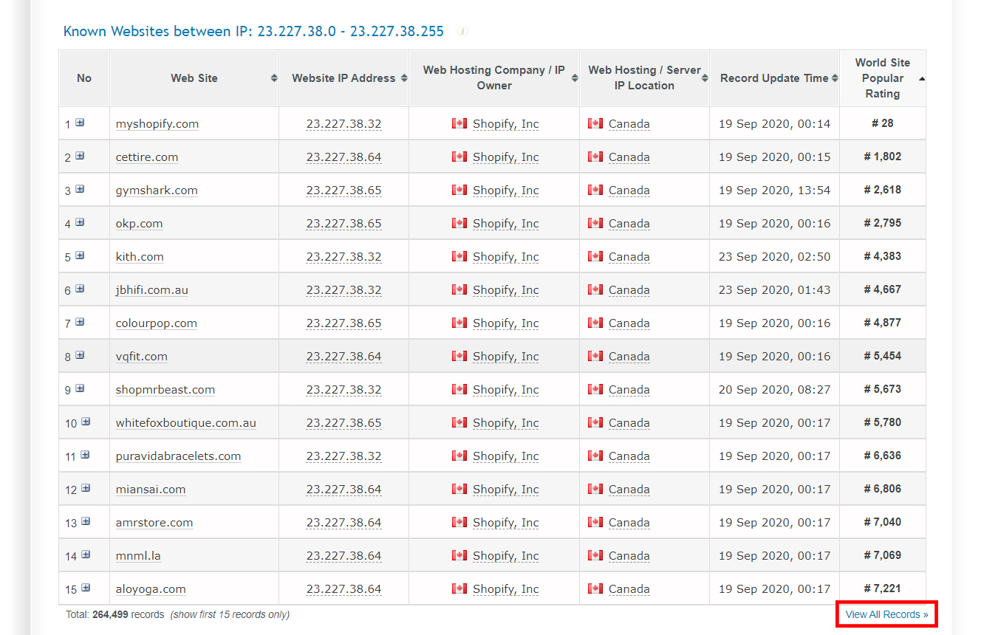Image resolution: width=981 pixels, height=635 pixels.
Task: Expand row 6 details for jbhifi.com.au
Action: pyautogui.click(x=80, y=289)
